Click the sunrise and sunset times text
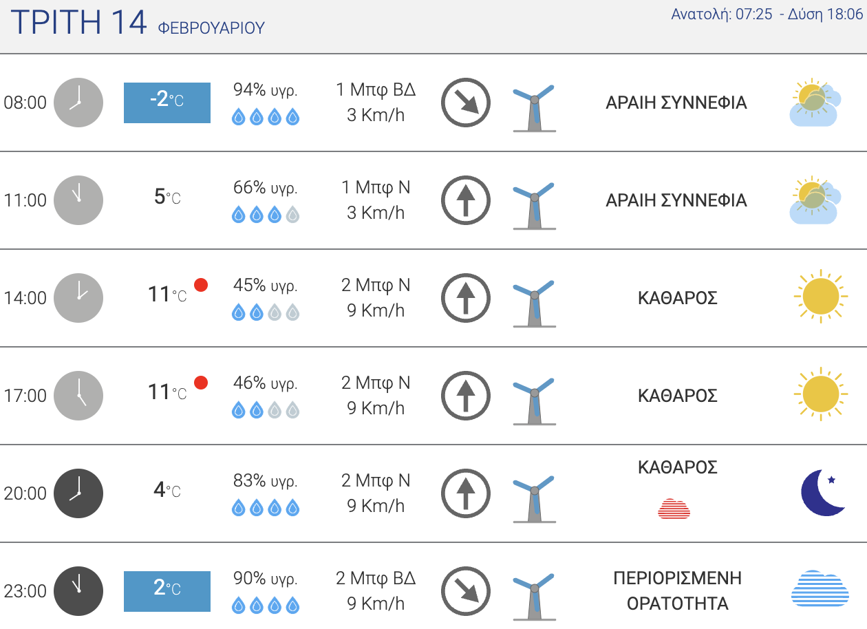Screen dimensions: 867x629 pyautogui.click(x=767, y=14)
